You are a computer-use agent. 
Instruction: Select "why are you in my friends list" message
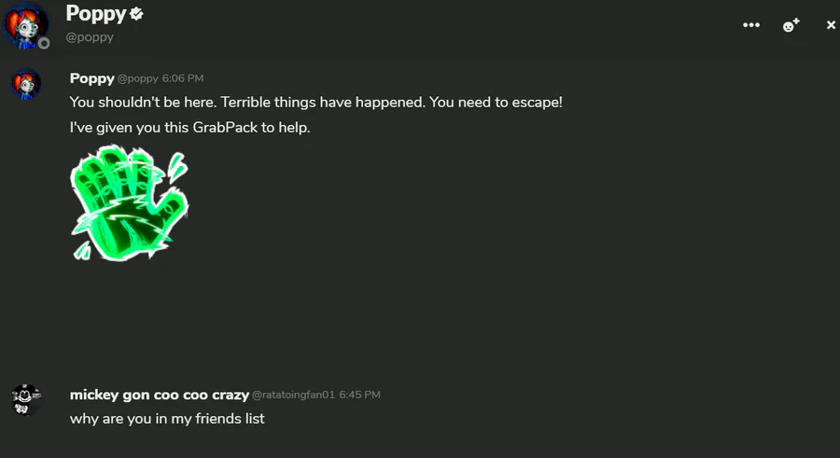[167, 419]
